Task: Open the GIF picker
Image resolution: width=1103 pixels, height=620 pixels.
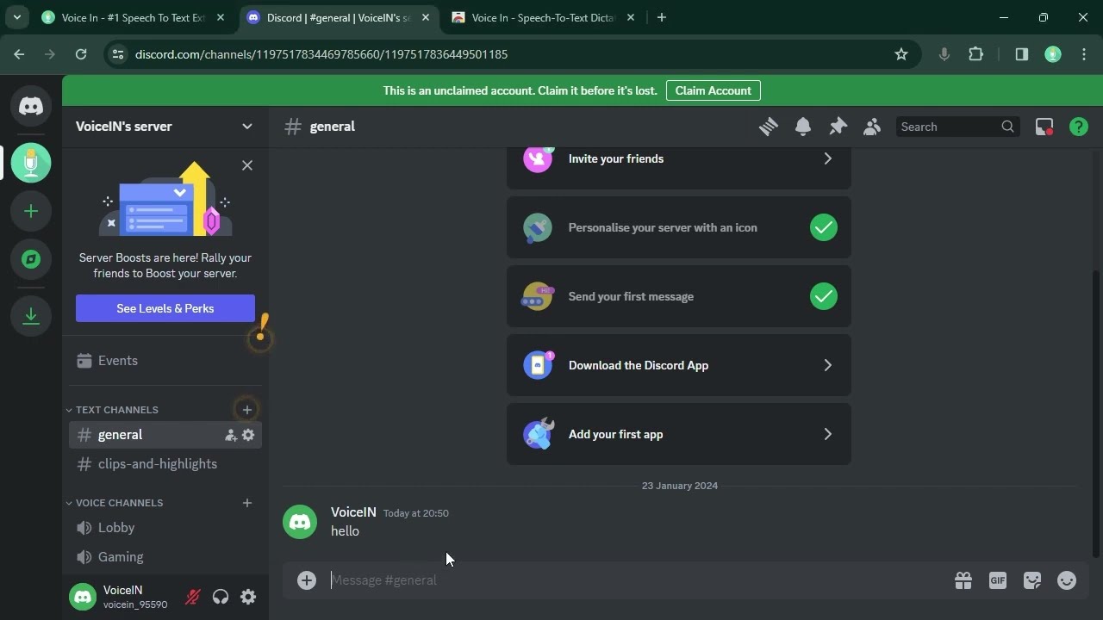Action: (998, 580)
